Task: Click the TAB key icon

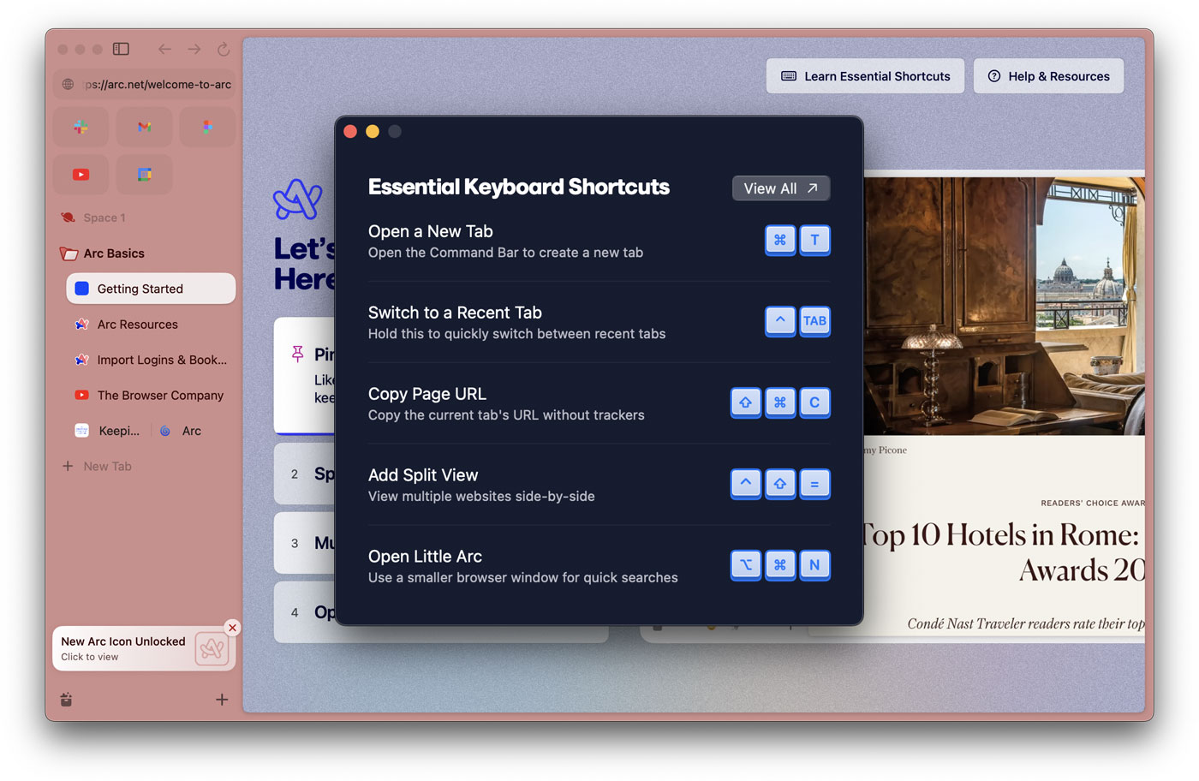Action: (814, 321)
